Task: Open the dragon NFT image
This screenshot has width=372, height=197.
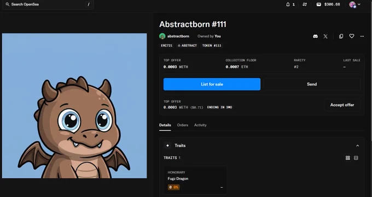Action: [74, 106]
